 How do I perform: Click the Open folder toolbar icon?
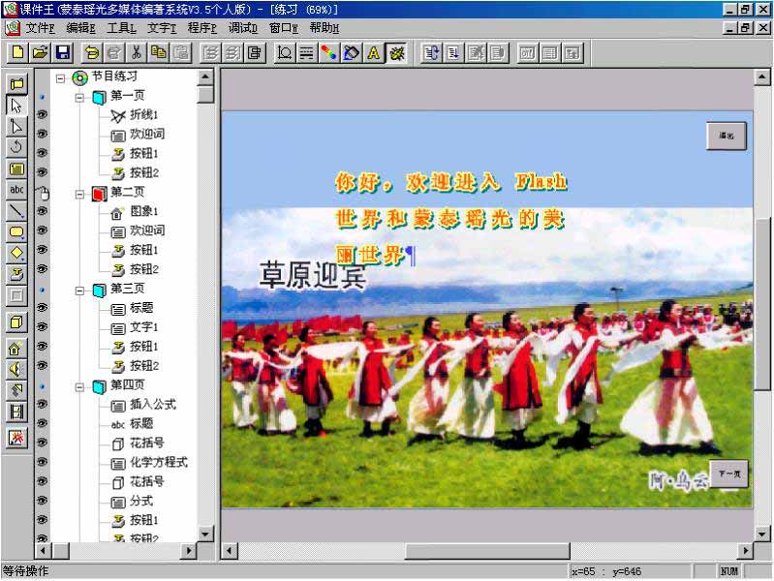[41, 52]
